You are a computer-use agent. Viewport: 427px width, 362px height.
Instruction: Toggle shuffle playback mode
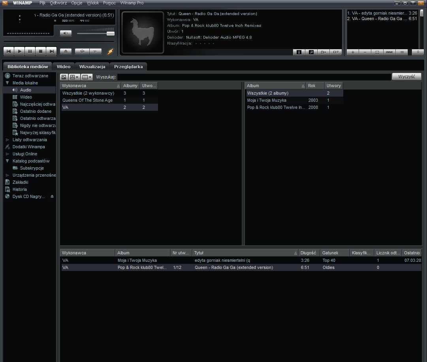click(82, 51)
